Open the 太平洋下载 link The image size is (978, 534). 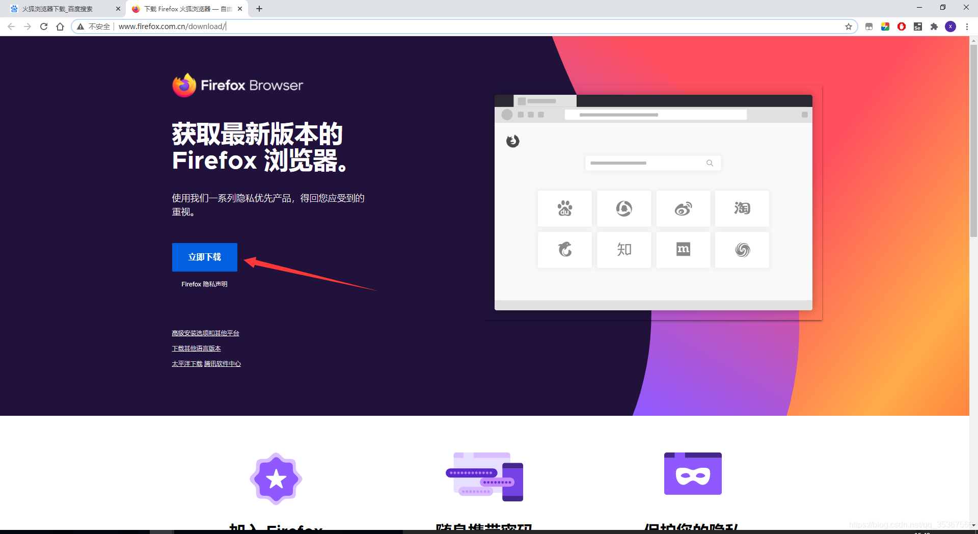[x=187, y=364]
